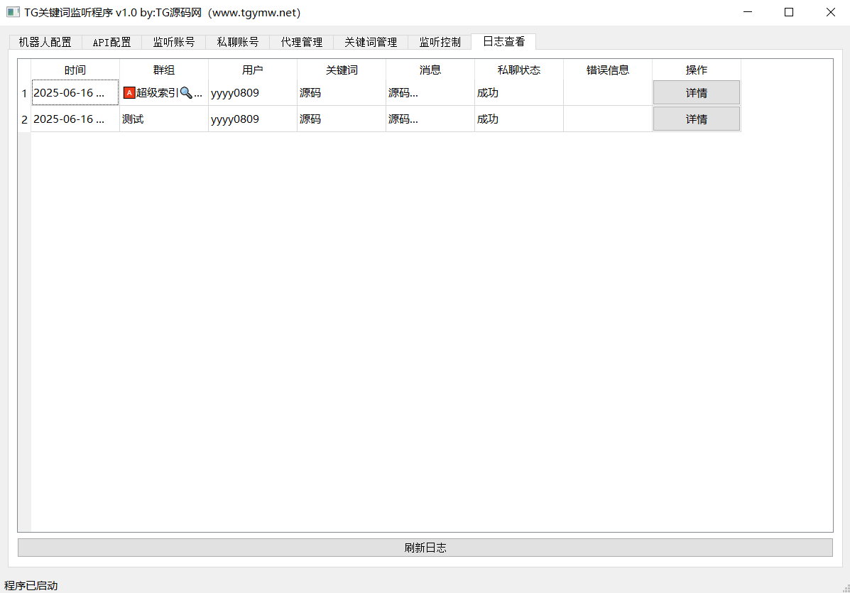
Task: Click the red icon in 超级索引 group cell
Action: click(x=129, y=93)
